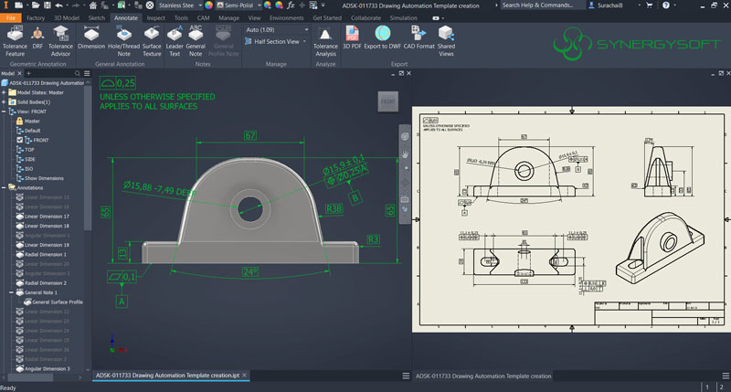
Task: Click the Search Help & Commands field
Action: 543,5
